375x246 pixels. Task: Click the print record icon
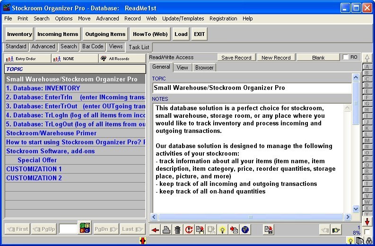point(166,230)
